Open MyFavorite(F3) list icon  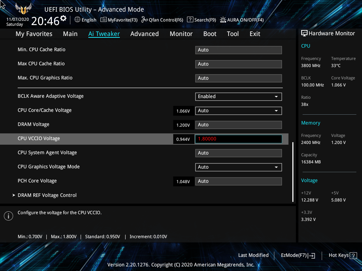[x=104, y=20]
